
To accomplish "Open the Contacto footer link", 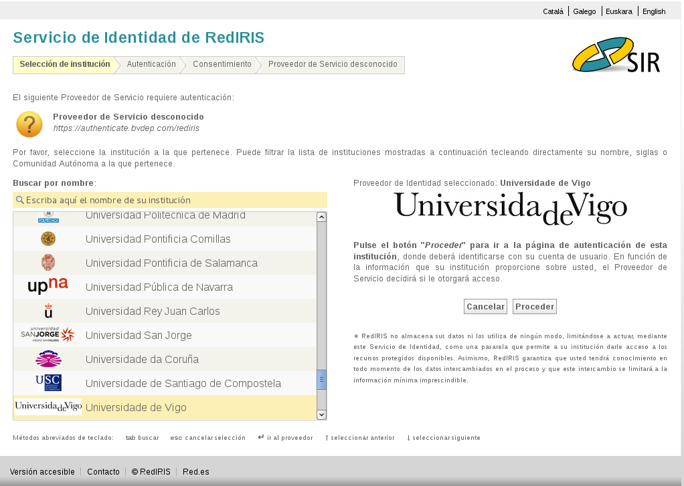I will coord(103,471).
